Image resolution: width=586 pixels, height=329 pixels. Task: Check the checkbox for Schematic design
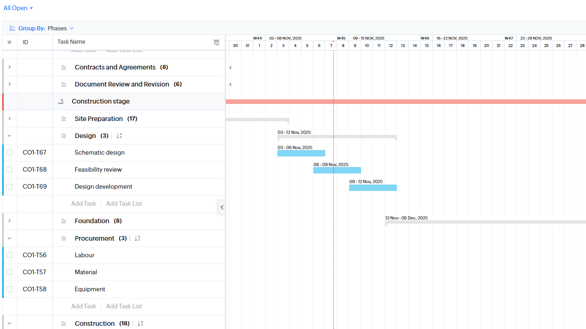pos(9,152)
